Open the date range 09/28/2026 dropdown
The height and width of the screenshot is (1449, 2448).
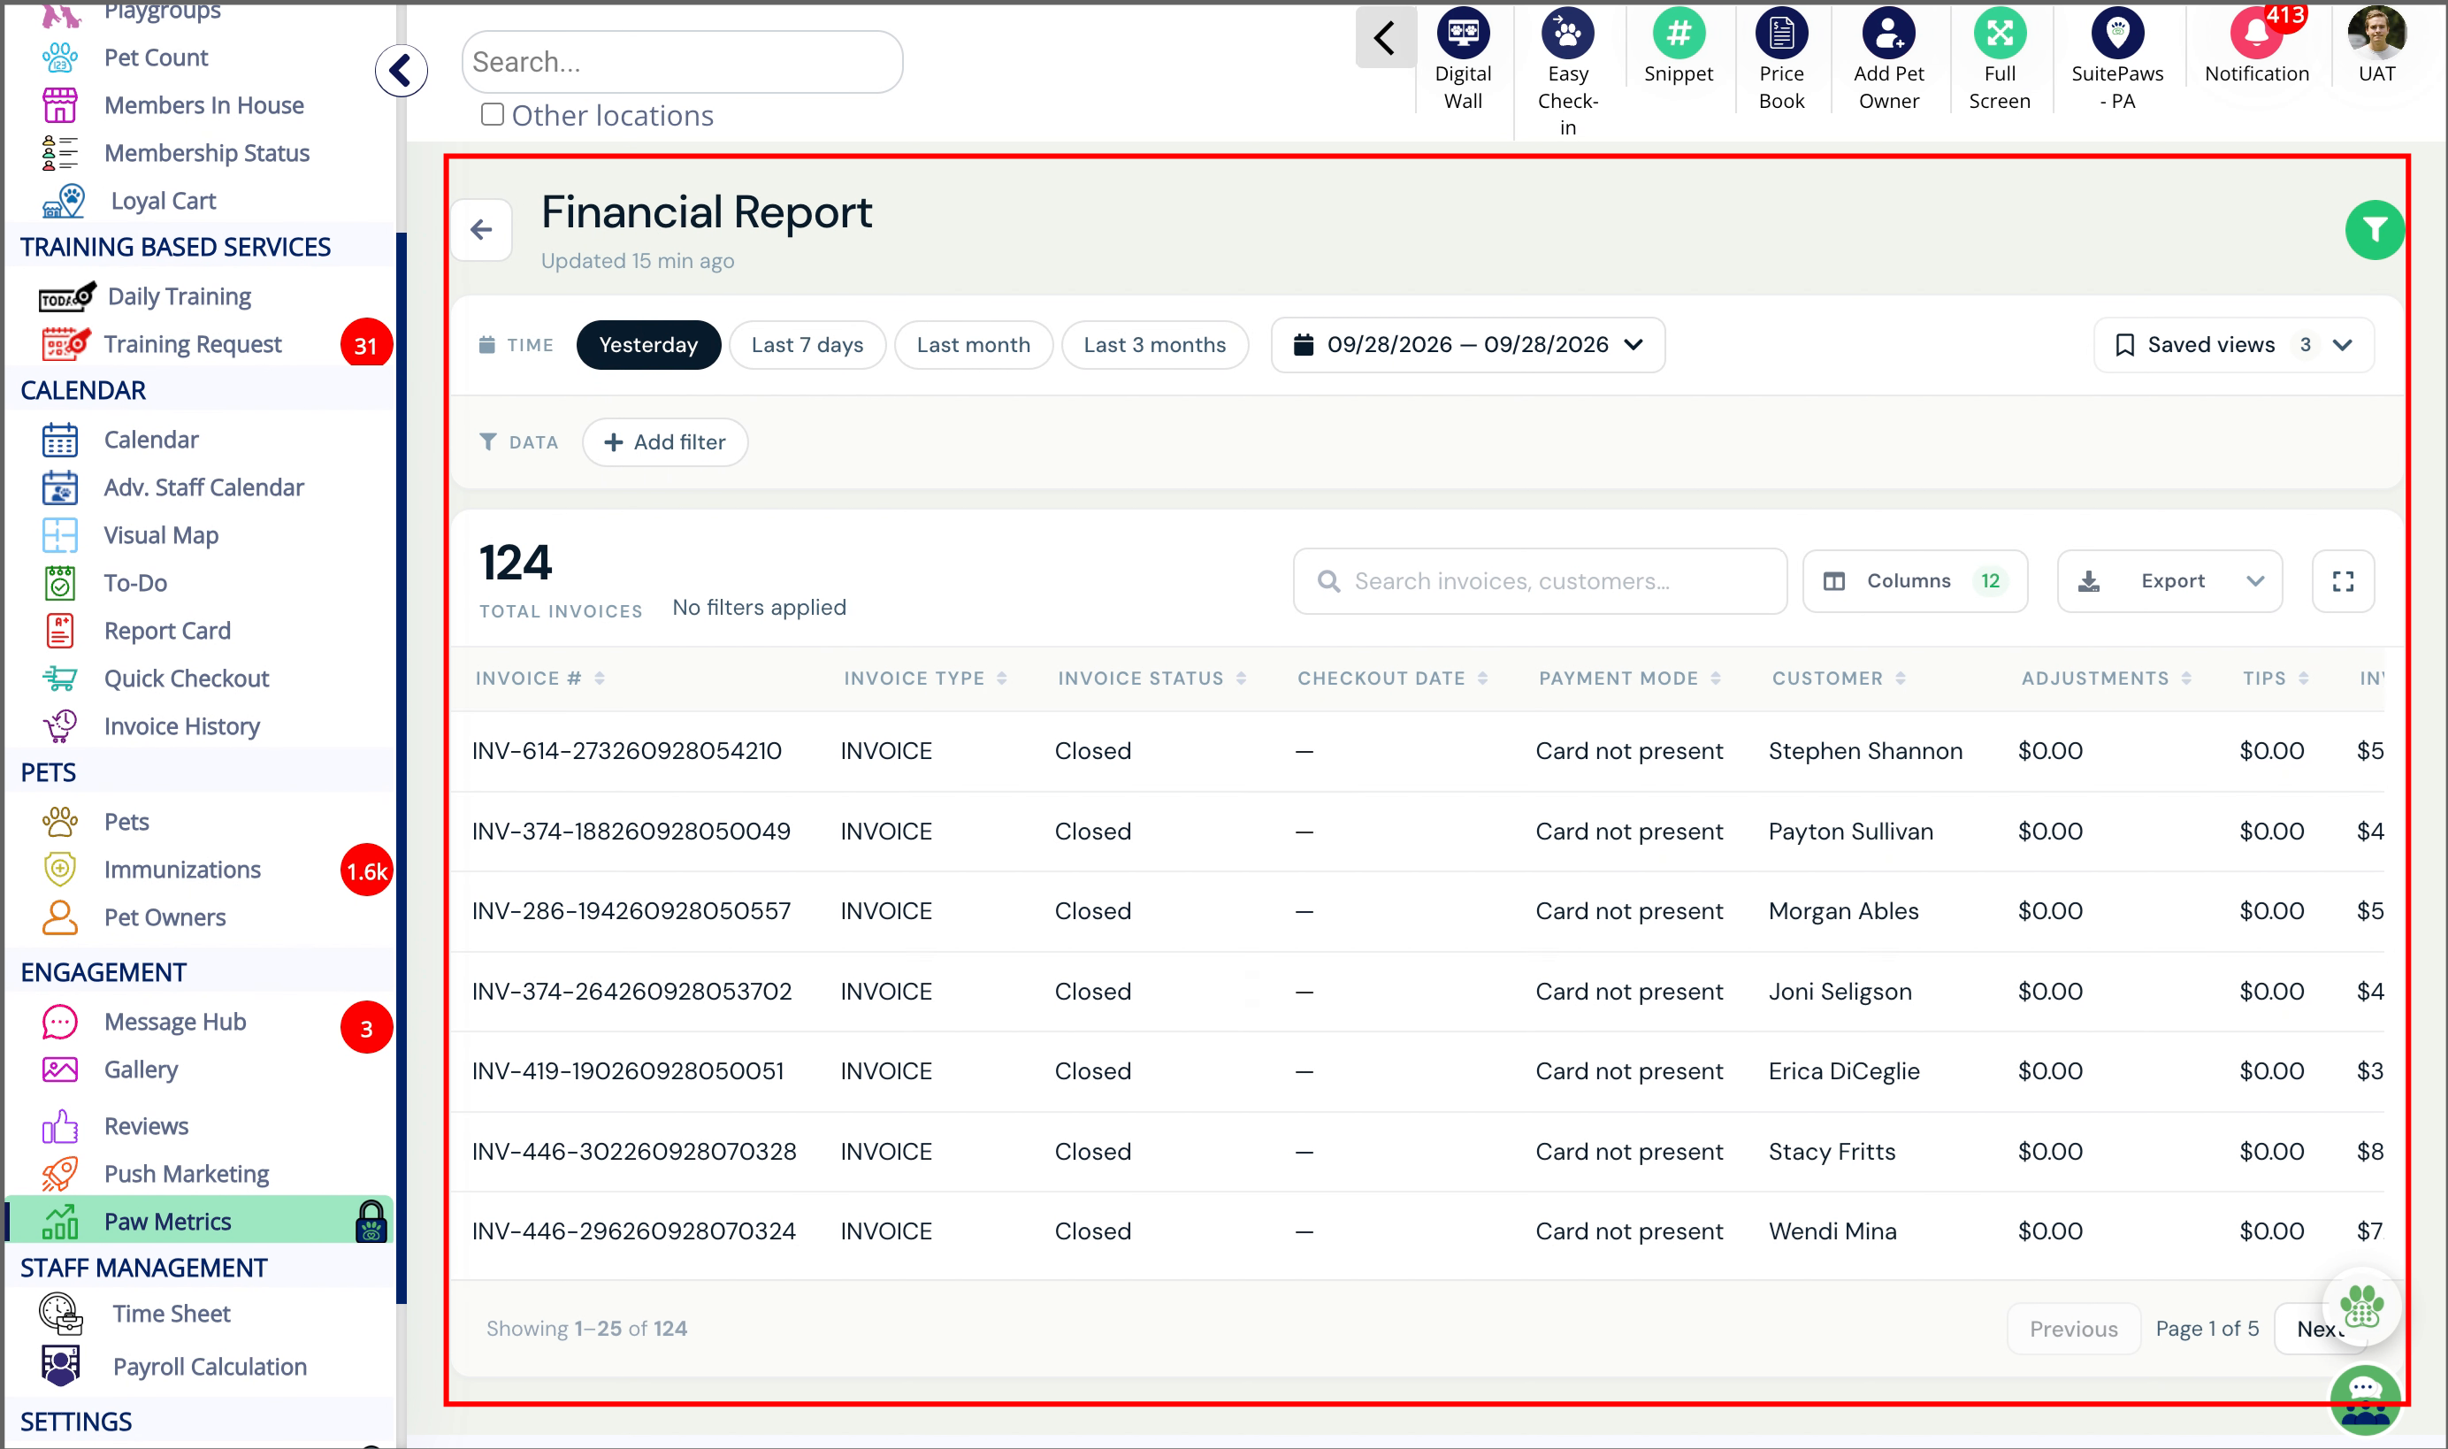(1467, 345)
